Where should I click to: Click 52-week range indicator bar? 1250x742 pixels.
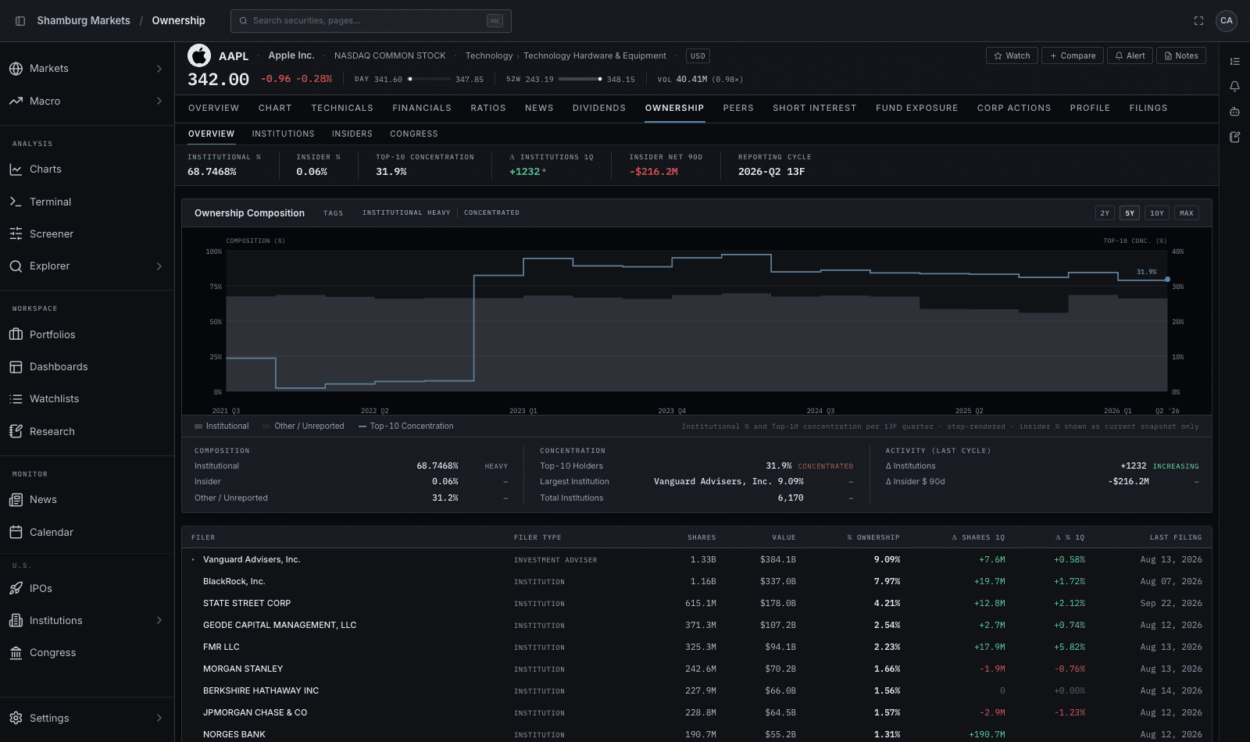point(580,80)
